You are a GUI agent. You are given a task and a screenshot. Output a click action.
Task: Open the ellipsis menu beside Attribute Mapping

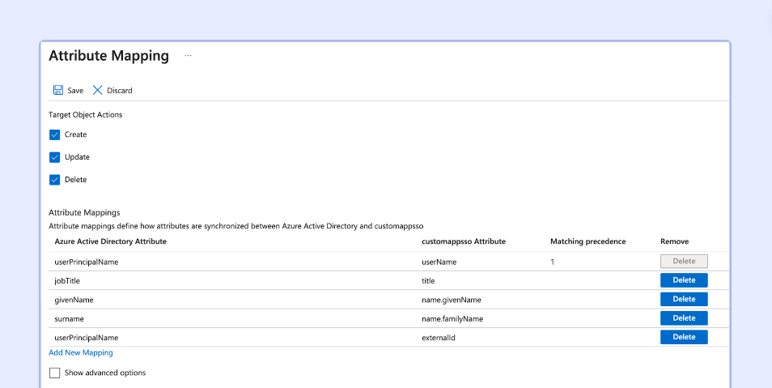pos(188,56)
